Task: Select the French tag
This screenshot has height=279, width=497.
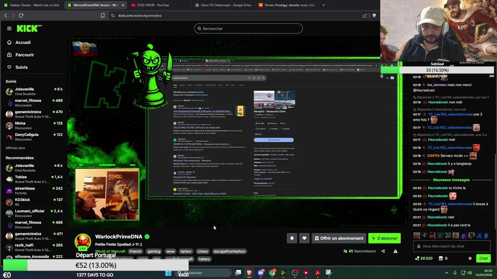Action: (135, 251)
